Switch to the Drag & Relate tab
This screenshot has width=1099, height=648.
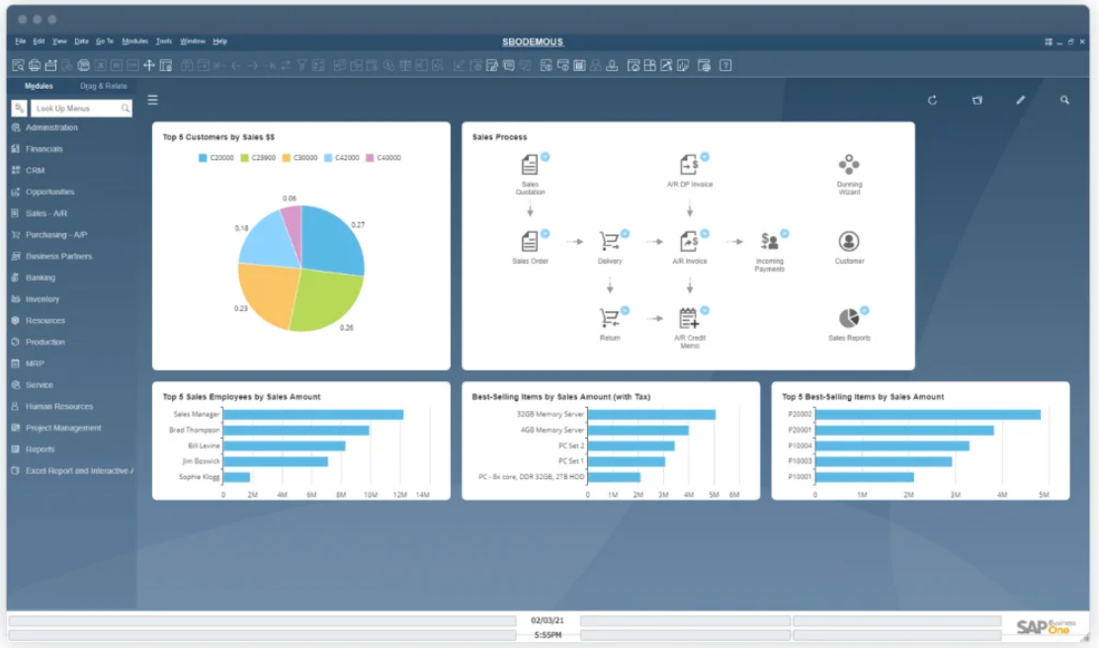104,86
